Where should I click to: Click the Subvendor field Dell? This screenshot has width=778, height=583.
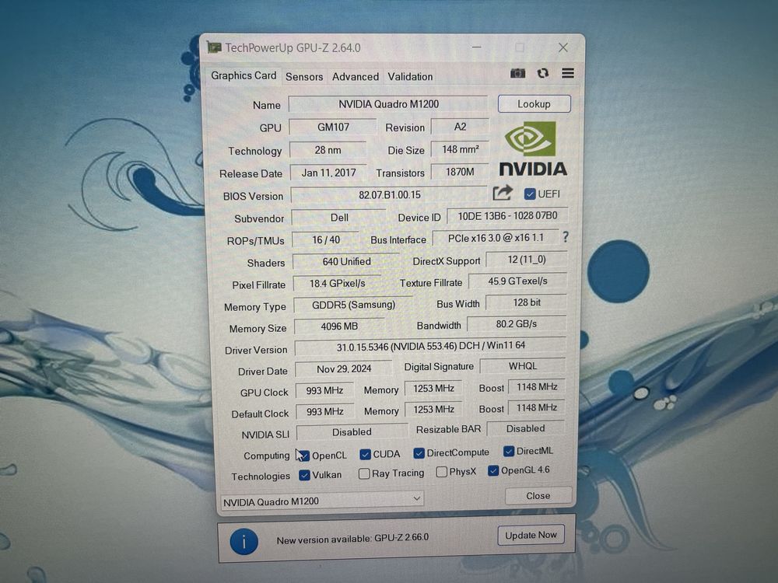pyautogui.click(x=339, y=218)
